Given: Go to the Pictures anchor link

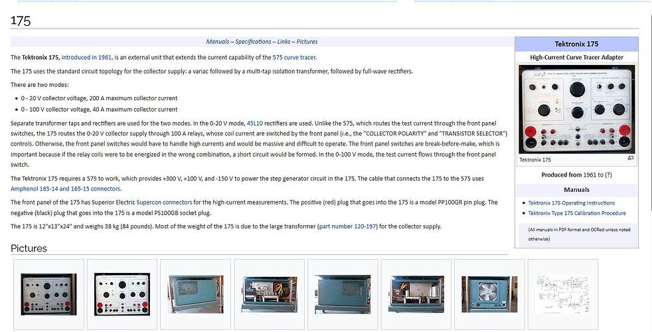Looking at the screenshot, I should (x=307, y=42).
